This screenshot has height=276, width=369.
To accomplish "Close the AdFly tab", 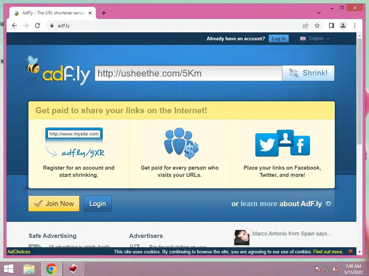I will (90, 13).
